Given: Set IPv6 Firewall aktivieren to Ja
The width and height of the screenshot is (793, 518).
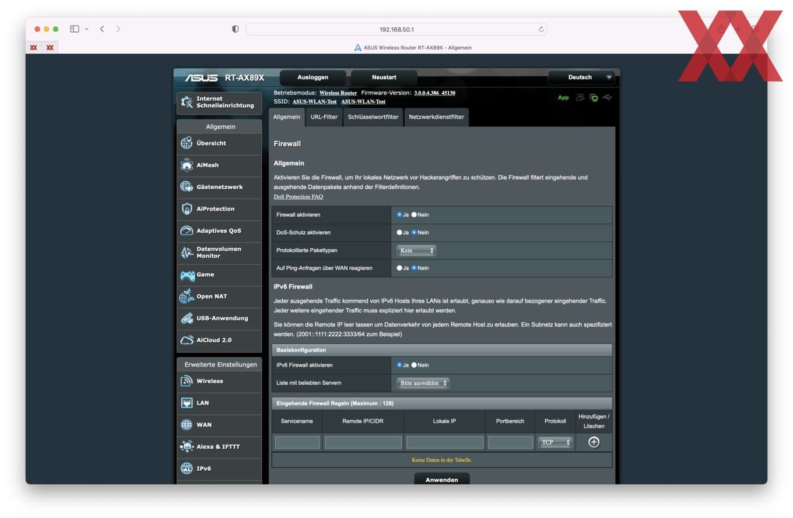Looking at the screenshot, I should tap(399, 365).
